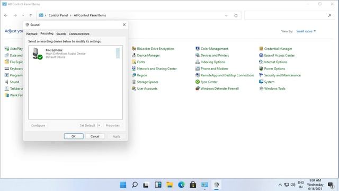Click the Control Panel search field
Image resolution: width=339 pixels, height=191 pixels.
pyautogui.click(x=290, y=15)
